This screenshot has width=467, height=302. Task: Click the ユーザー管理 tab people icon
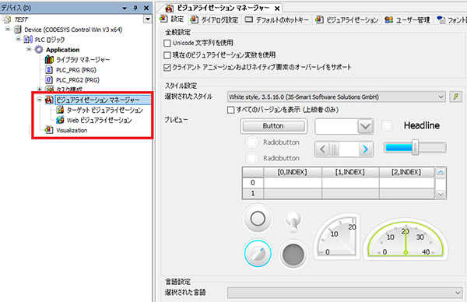click(388, 19)
